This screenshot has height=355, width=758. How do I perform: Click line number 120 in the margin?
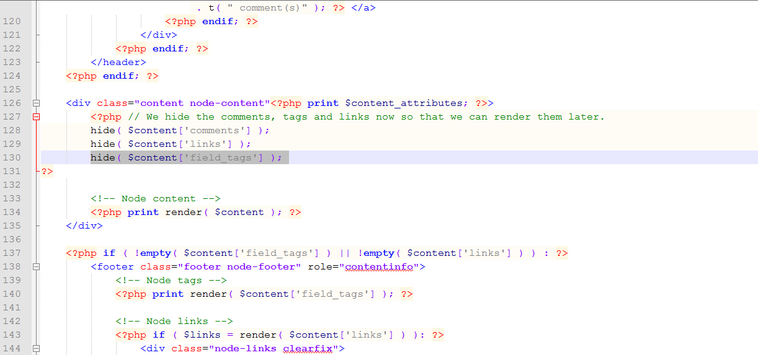(12, 22)
